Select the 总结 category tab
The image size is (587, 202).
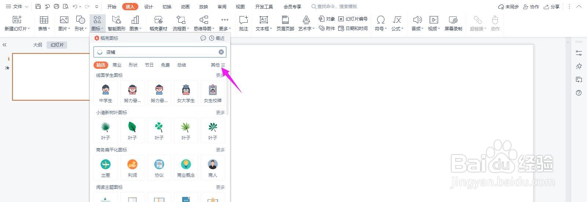182,65
